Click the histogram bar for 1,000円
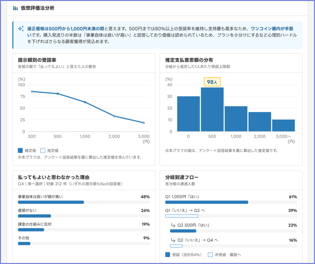 (236, 119)
